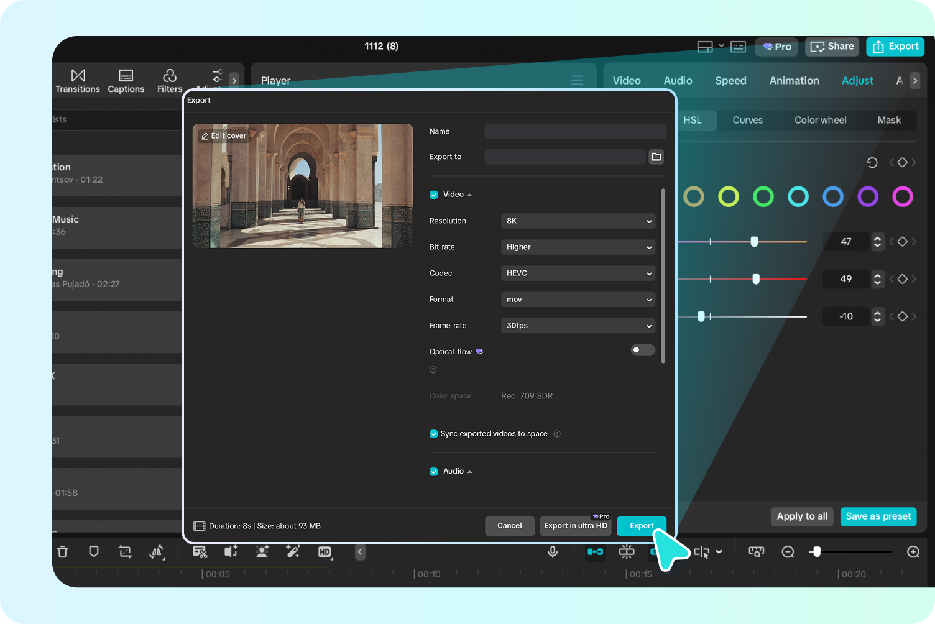Select the crop tool in the timeline toolbar
This screenshot has height=624, width=935.
point(124,552)
